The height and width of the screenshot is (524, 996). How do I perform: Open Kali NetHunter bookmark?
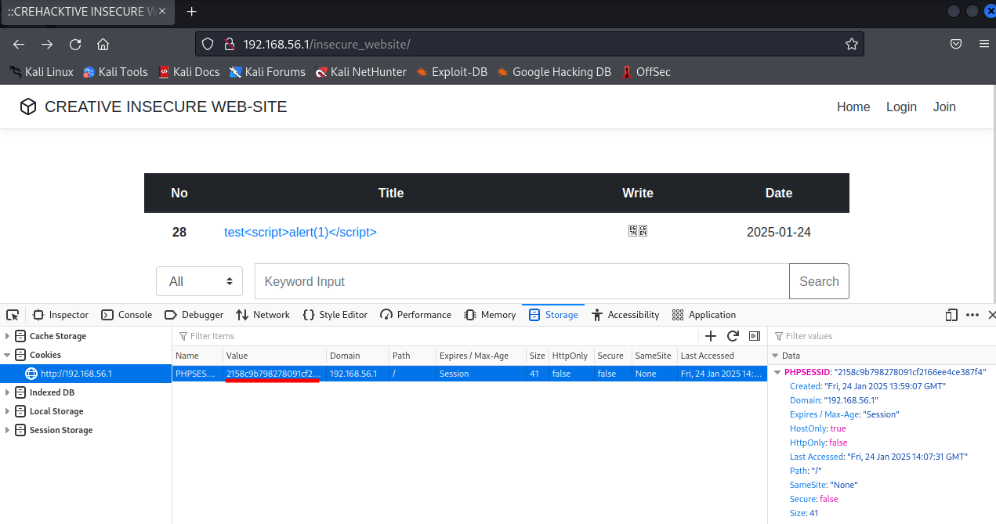point(360,72)
